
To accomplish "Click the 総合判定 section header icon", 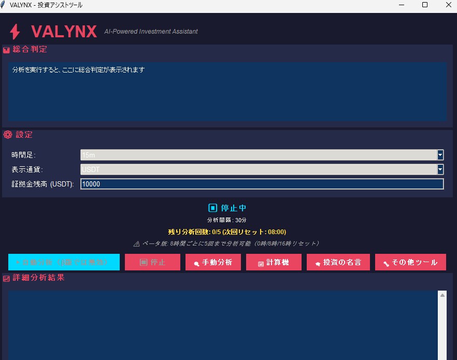I will [6, 50].
